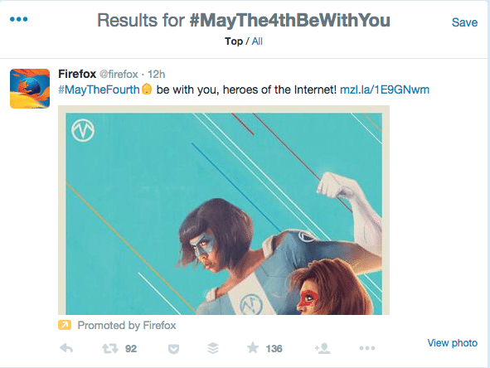Click the yellow Promoted arrow icon
The image size is (490, 368).
tap(65, 325)
